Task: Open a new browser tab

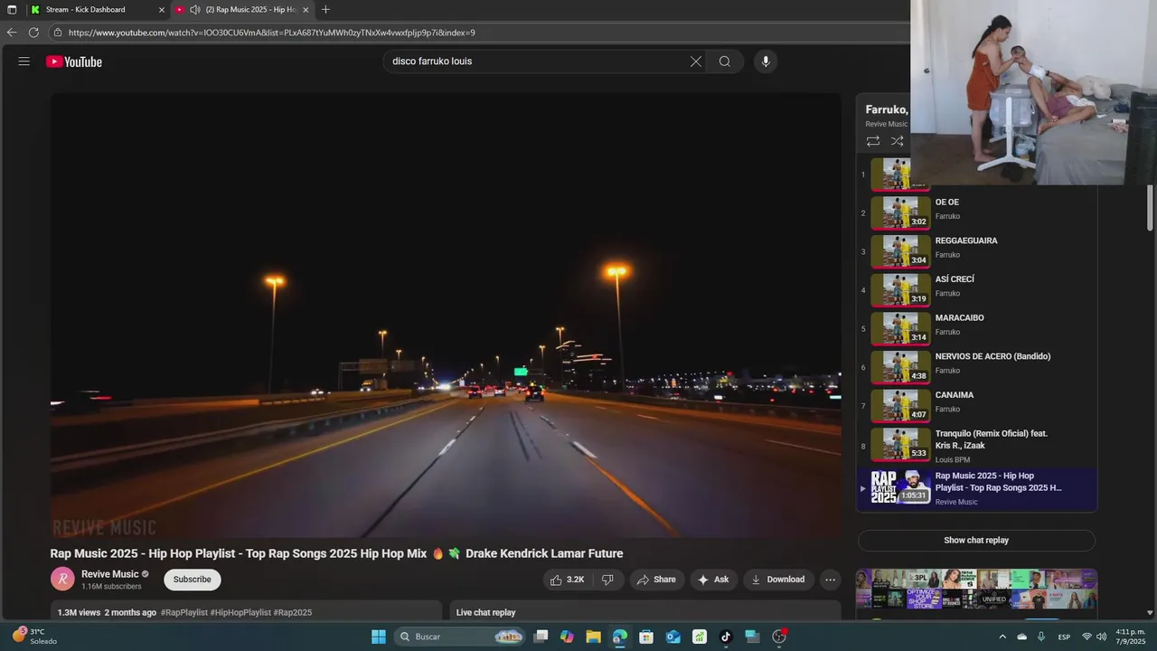Action: point(325,9)
